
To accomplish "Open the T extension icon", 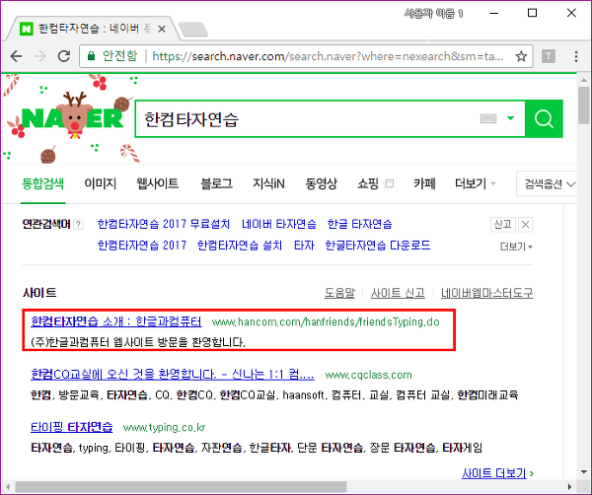I will [x=549, y=56].
